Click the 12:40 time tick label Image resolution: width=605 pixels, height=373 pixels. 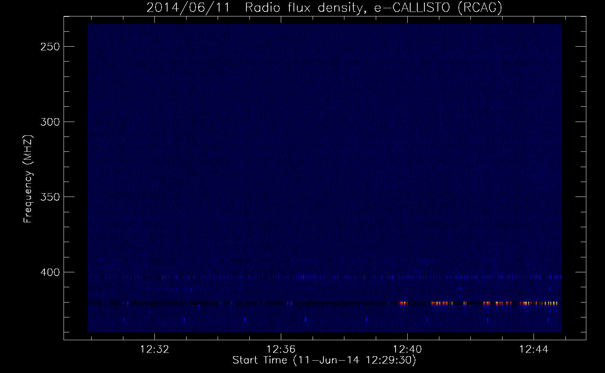(407, 349)
